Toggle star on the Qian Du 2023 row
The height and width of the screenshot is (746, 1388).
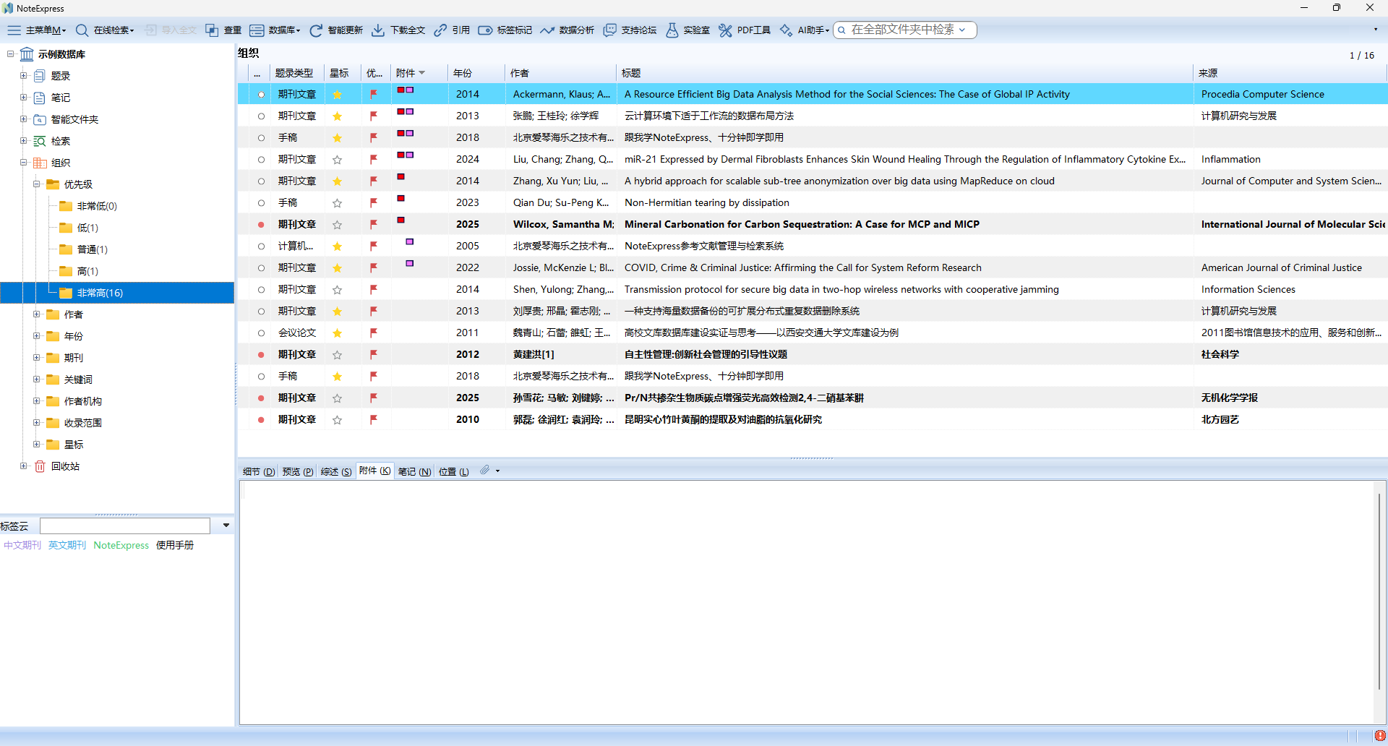[337, 202]
